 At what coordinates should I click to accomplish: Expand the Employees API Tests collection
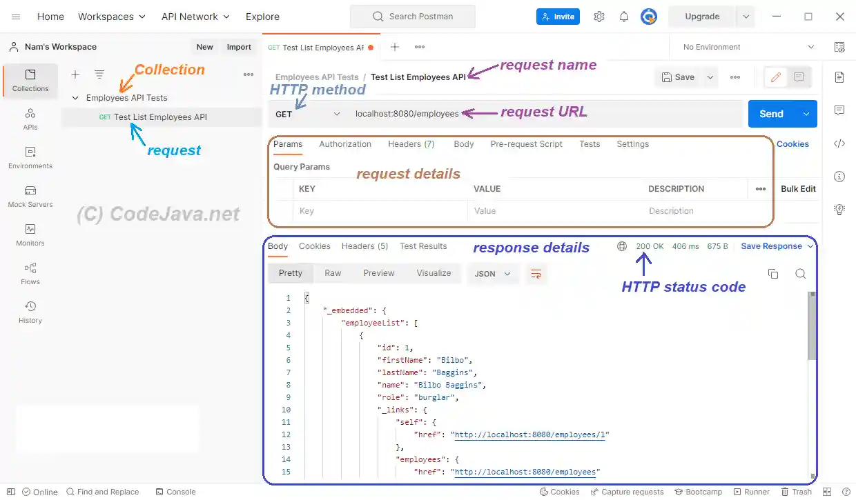click(x=76, y=97)
